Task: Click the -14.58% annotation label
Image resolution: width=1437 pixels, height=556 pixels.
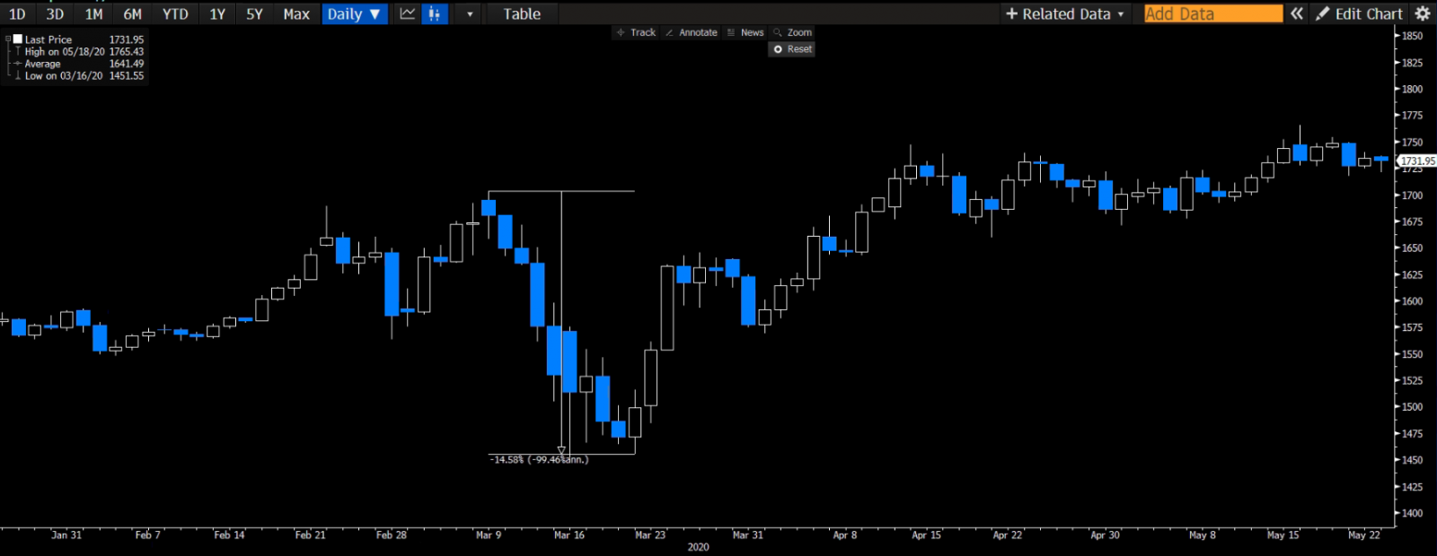Action: point(539,459)
